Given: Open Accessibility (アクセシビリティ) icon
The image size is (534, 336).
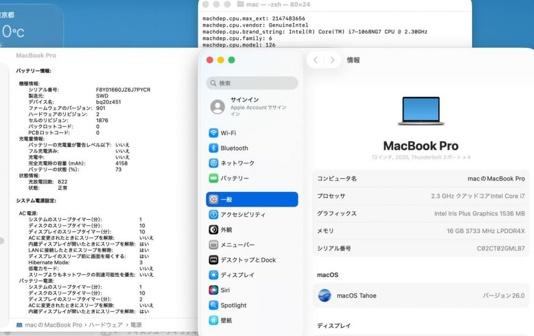Looking at the screenshot, I should pyautogui.click(x=214, y=214).
